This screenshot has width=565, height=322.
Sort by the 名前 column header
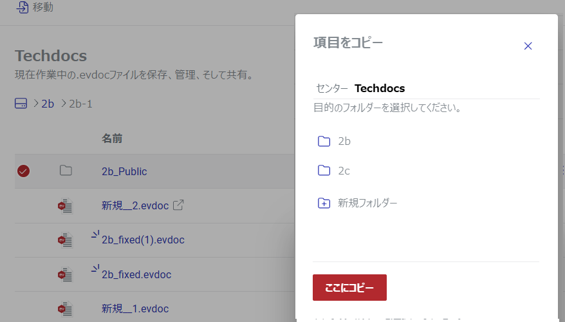[112, 138]
